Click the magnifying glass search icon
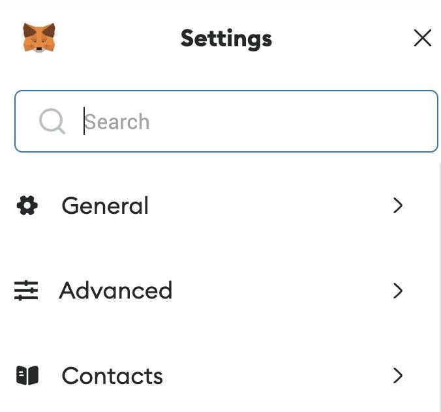The image size is (441, 412). click(52, 121)
